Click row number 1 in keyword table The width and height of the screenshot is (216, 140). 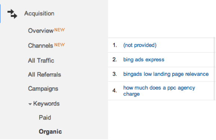tap(115, 45)
